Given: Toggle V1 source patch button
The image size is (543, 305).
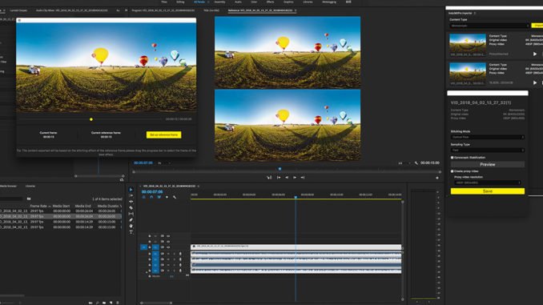Looking at the screenshot, I should (x=143, y=247).
